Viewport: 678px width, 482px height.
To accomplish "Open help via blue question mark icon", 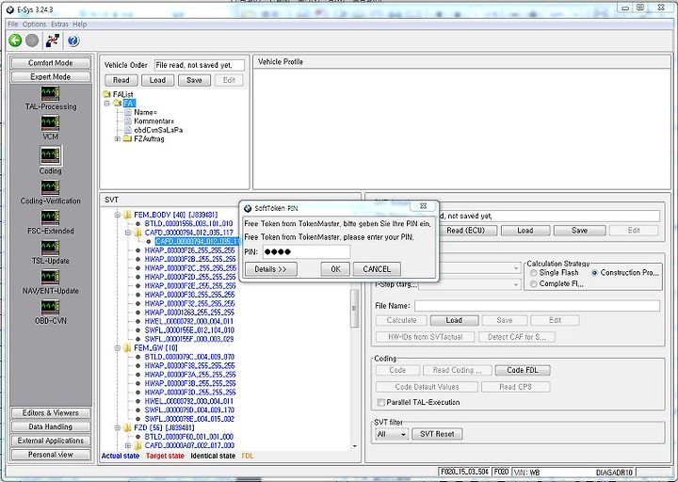I will [x=73, y=40].
